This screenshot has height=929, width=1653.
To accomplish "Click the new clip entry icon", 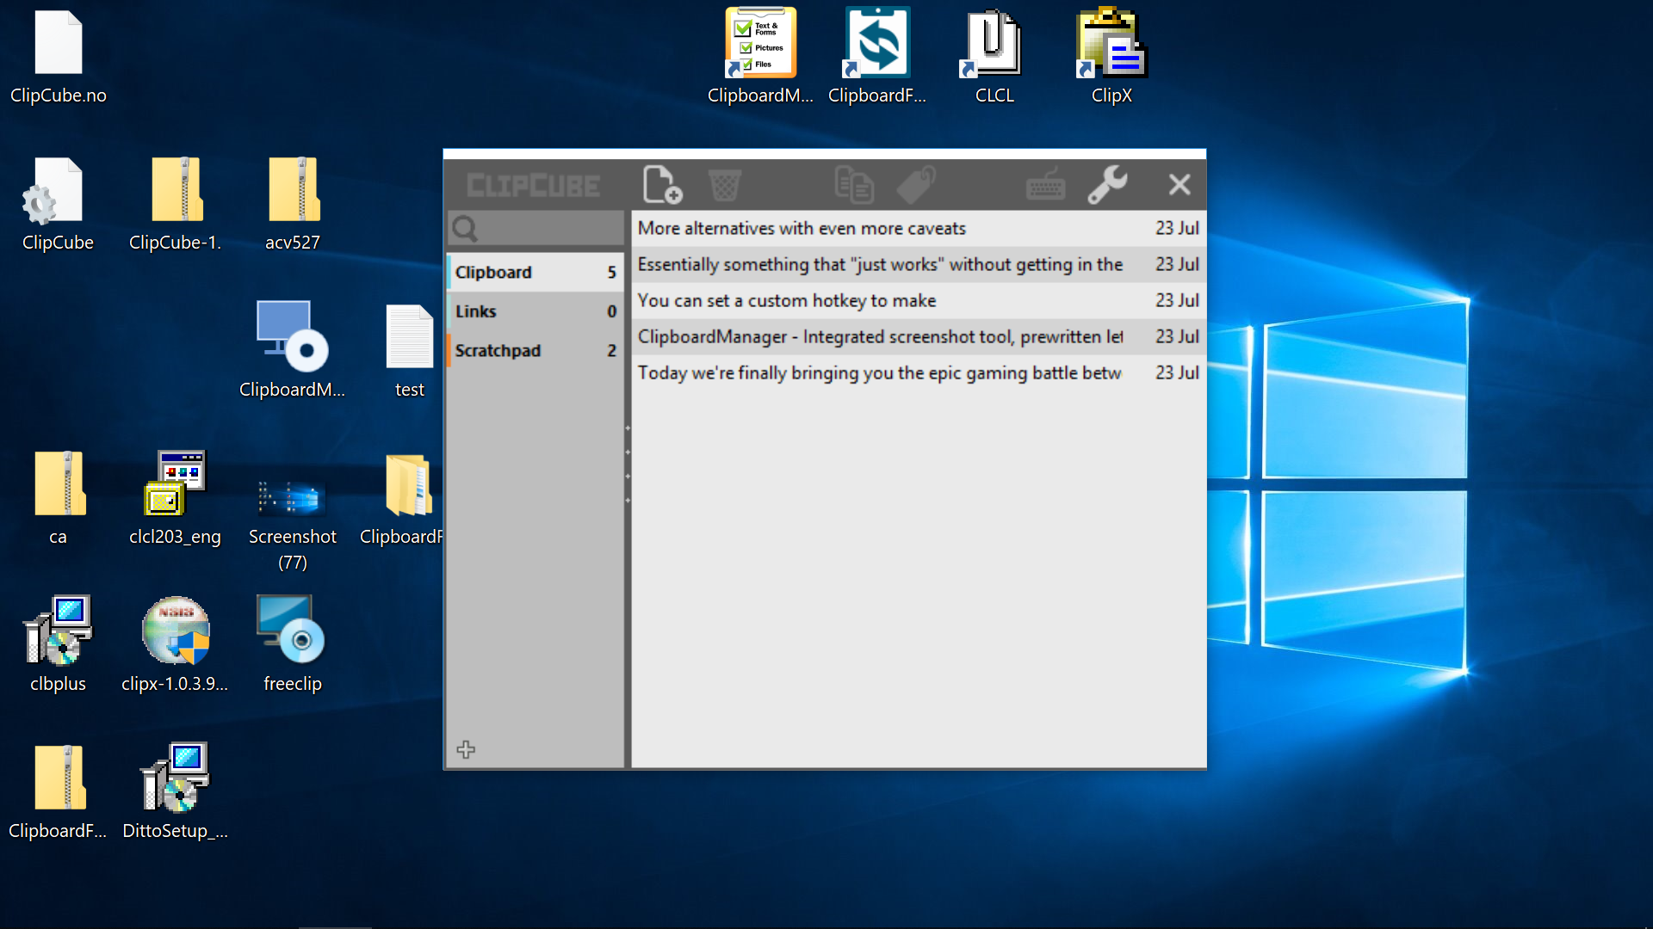I will tap(662, 185).
